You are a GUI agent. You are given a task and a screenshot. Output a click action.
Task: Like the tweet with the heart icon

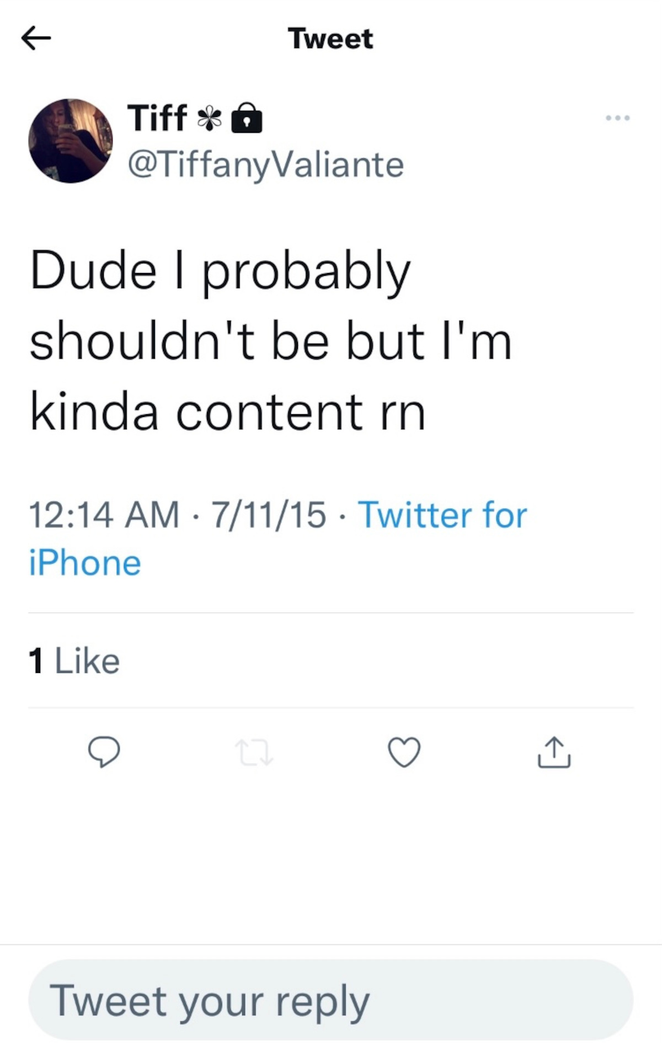point(404,752)
